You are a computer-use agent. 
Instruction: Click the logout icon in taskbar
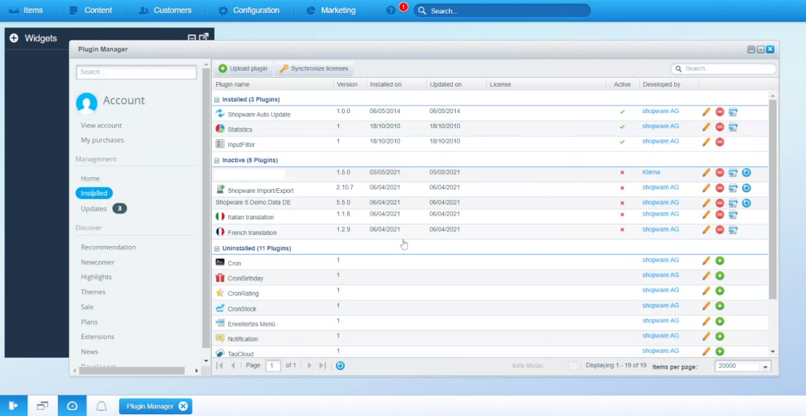(14, 406)
